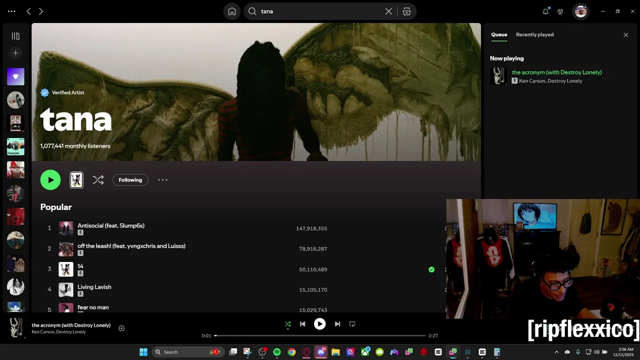Toggle repeat in the player bar
The height and width of the screenshot is (360, 640).
pyautogui.click(x=352, y=324)
